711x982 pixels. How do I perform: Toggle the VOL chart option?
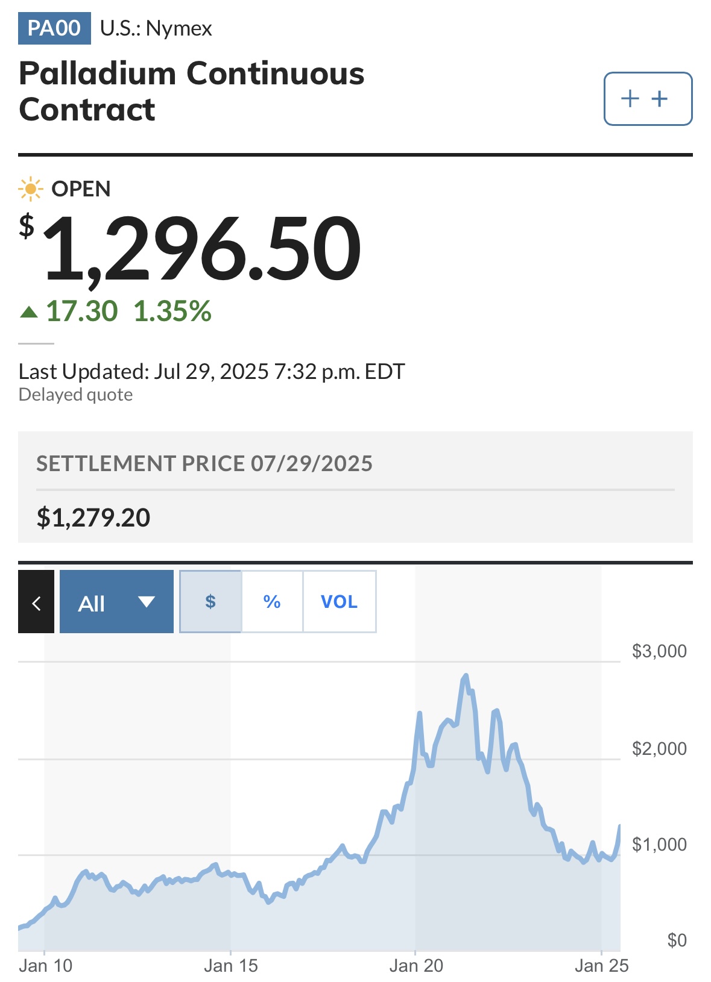click(339, 602)
